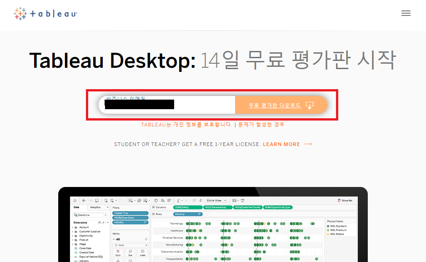Focus the business email input field
Viewport: 426px width, 262px height.
coord(167,105)
